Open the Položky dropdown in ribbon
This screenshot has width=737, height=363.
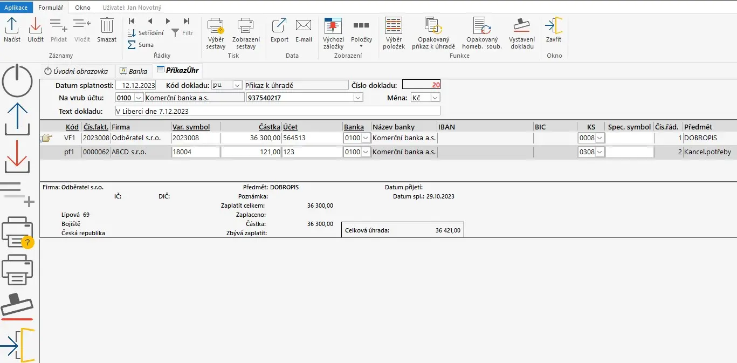[x=361, y=39]
